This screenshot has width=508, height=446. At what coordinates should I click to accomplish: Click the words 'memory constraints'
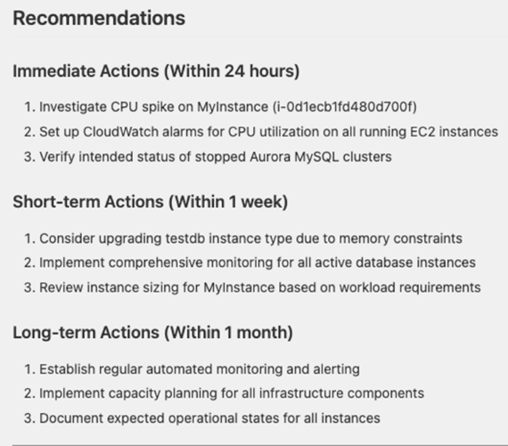point(400,238)
